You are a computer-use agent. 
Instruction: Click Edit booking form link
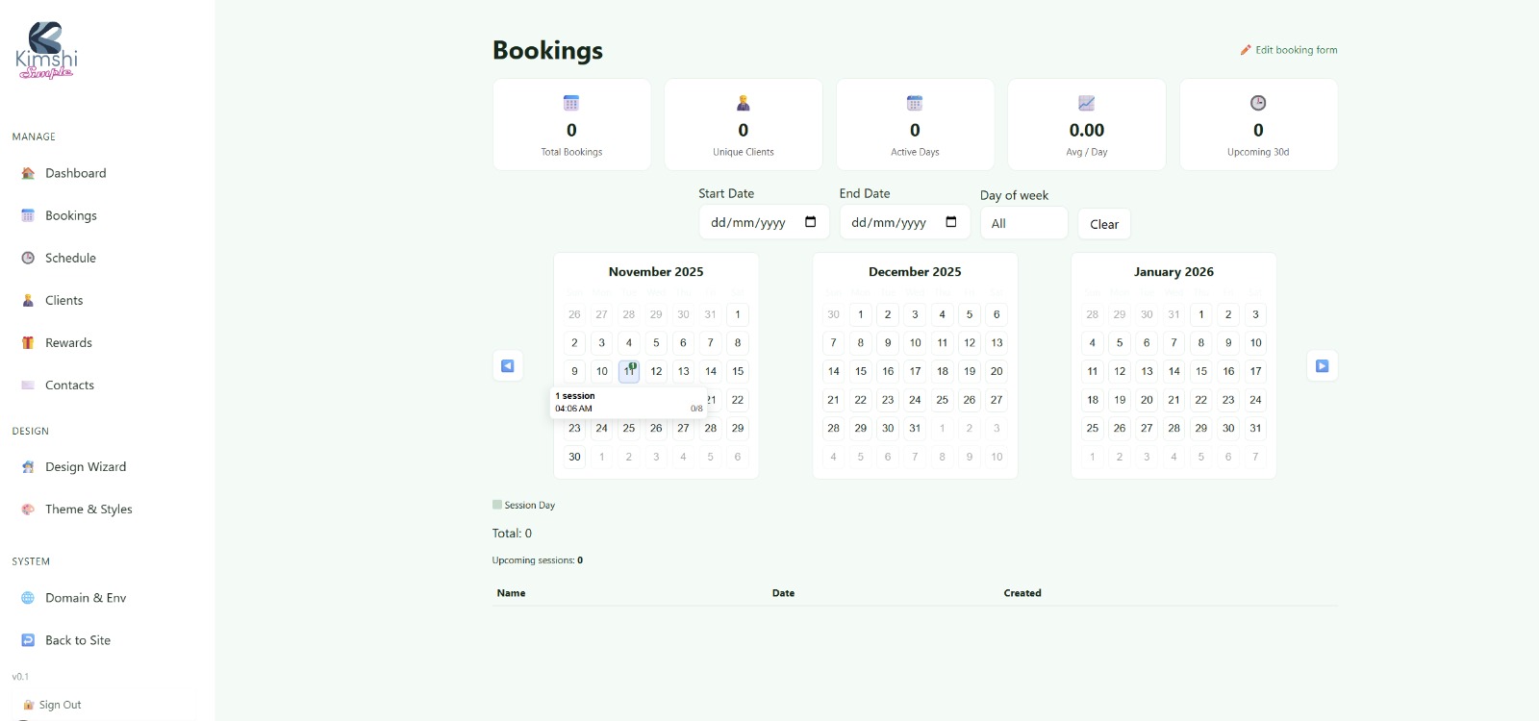pyautogui.click(x=1289, y=50)
